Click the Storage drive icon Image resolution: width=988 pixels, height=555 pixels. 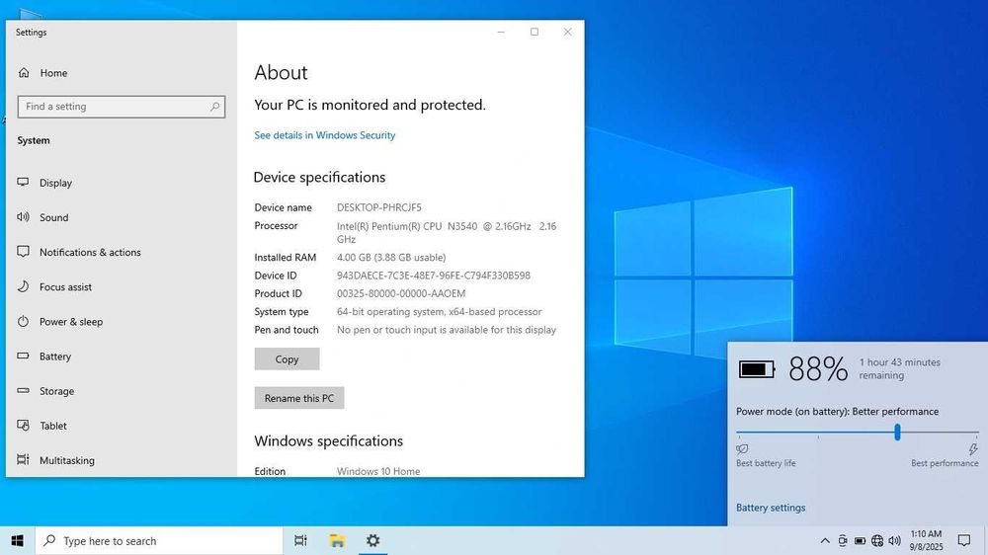[x=24, y=391]
